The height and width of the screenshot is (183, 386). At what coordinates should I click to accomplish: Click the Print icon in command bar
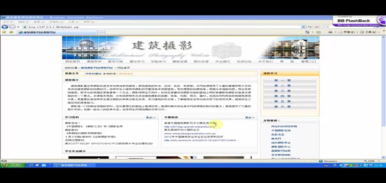coord(330,32)
